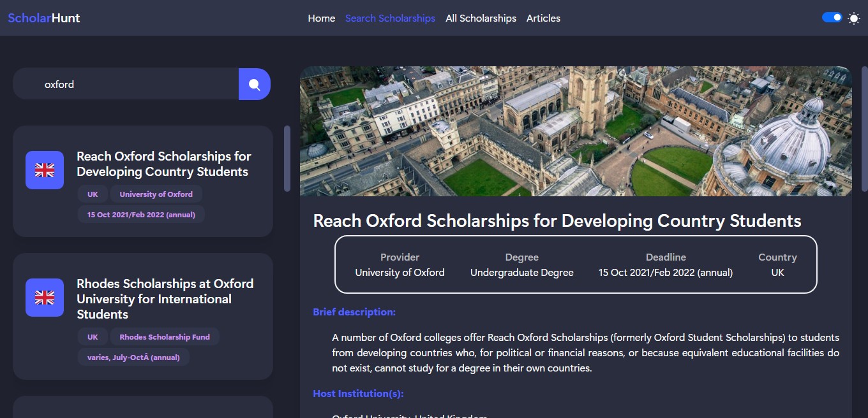Open Rhodes Scholarships at Oxford card title
868x418 pixels.
tap(165, 299)
